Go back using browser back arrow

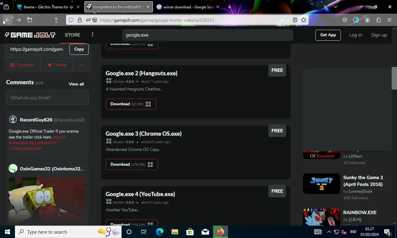point(7,20)
